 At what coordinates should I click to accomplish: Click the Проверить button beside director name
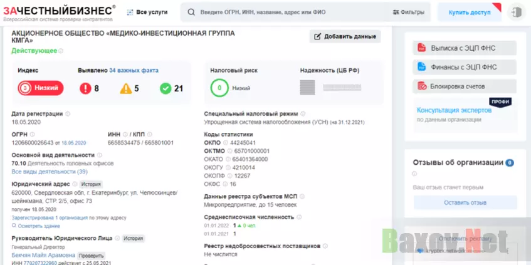(x=91, y=256)
